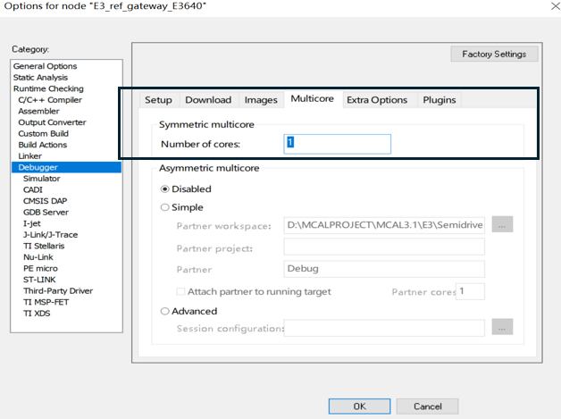This screenshot has width=561, height=419.
Task: Select C/C++ Compiler category
Action: tap(47, 100)
